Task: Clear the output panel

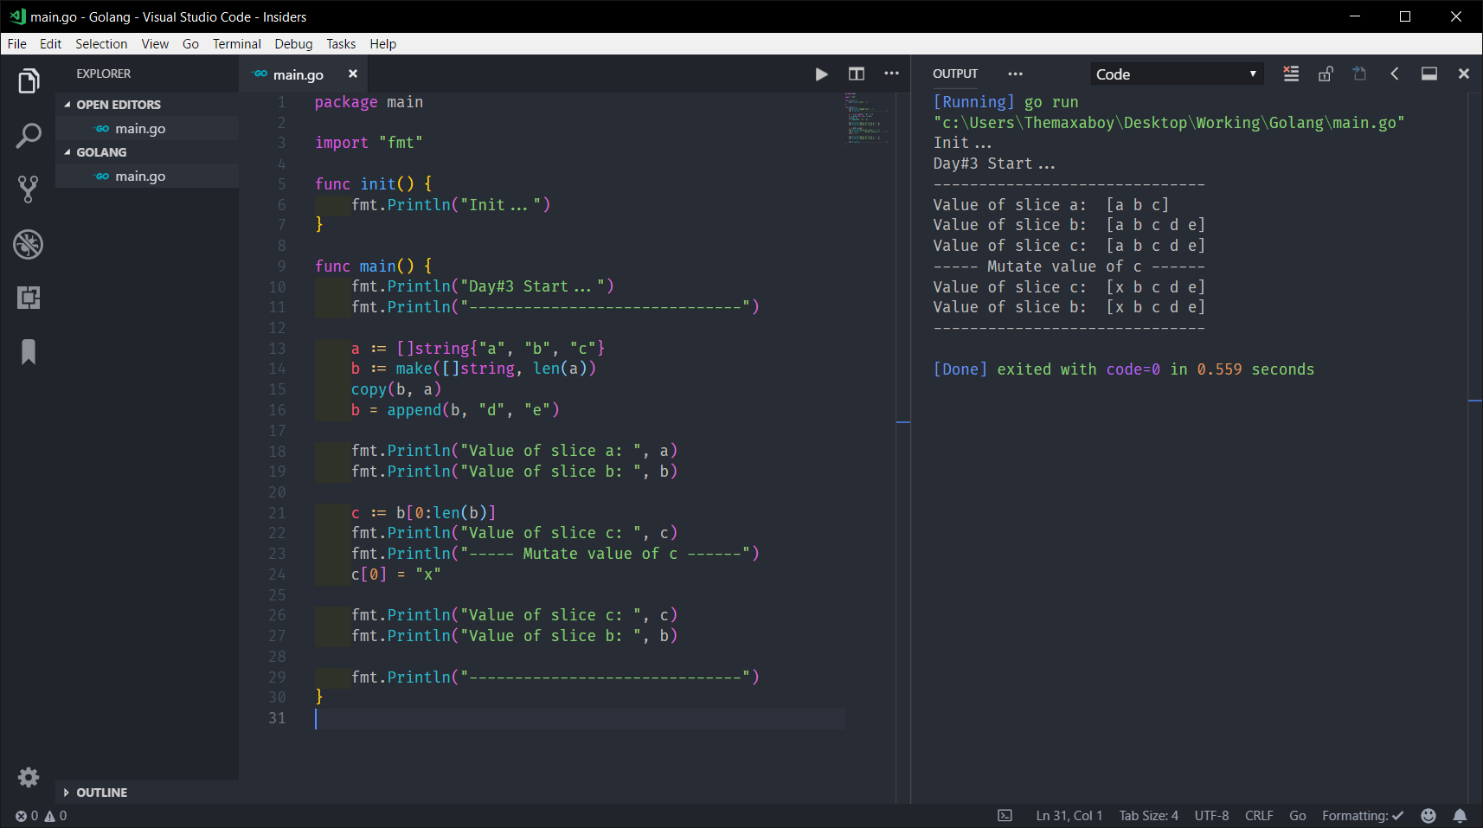Action: coord(1290,74)
